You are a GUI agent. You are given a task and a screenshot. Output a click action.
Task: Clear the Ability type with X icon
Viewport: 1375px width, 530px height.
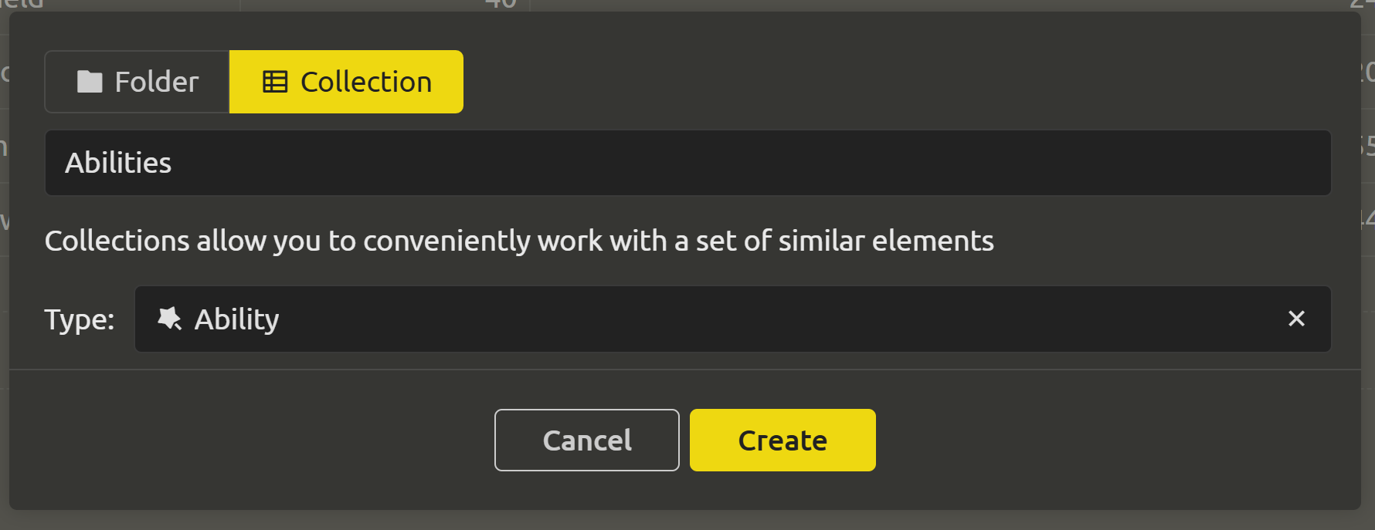[x=1296, y=319]
